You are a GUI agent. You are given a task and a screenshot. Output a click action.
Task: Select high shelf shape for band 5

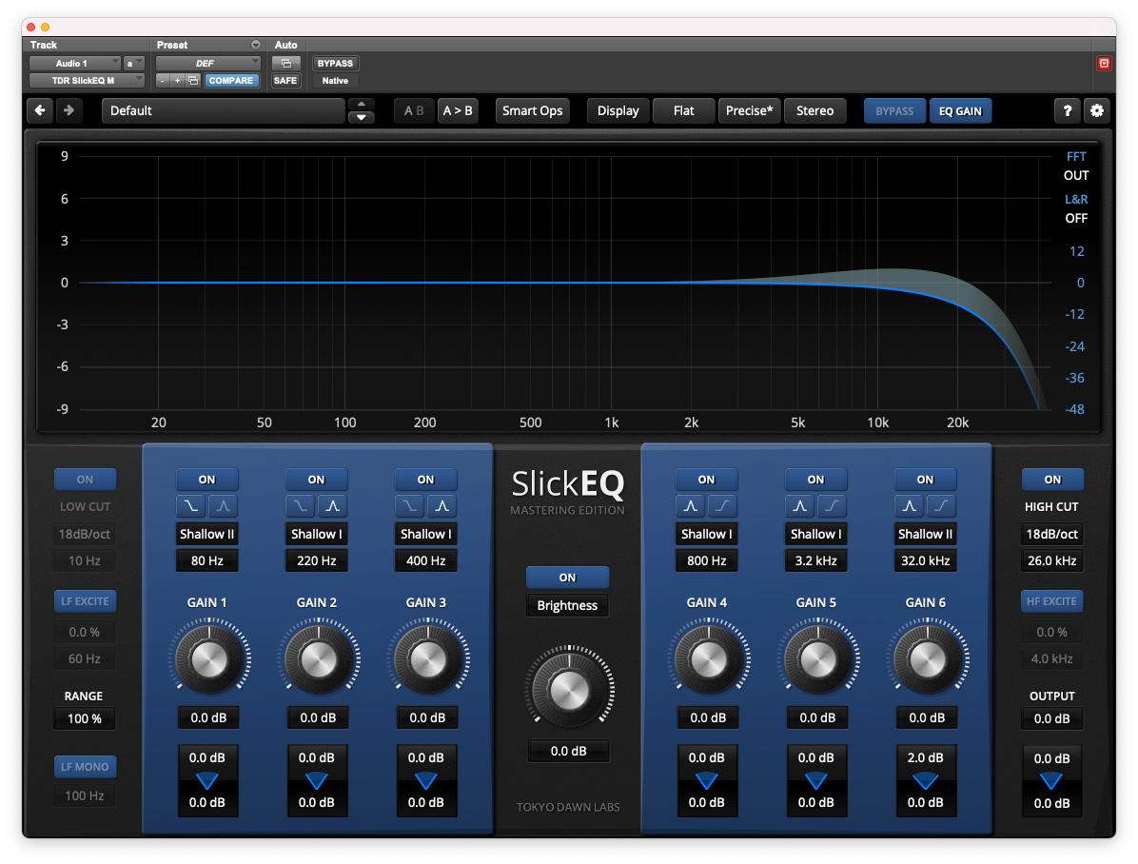(833, 506)
